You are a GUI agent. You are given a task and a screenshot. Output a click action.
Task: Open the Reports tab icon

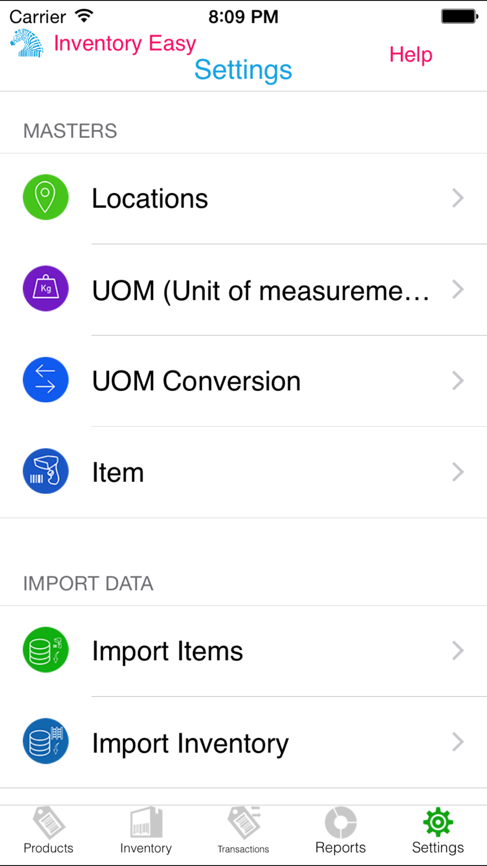click(340, 823)
